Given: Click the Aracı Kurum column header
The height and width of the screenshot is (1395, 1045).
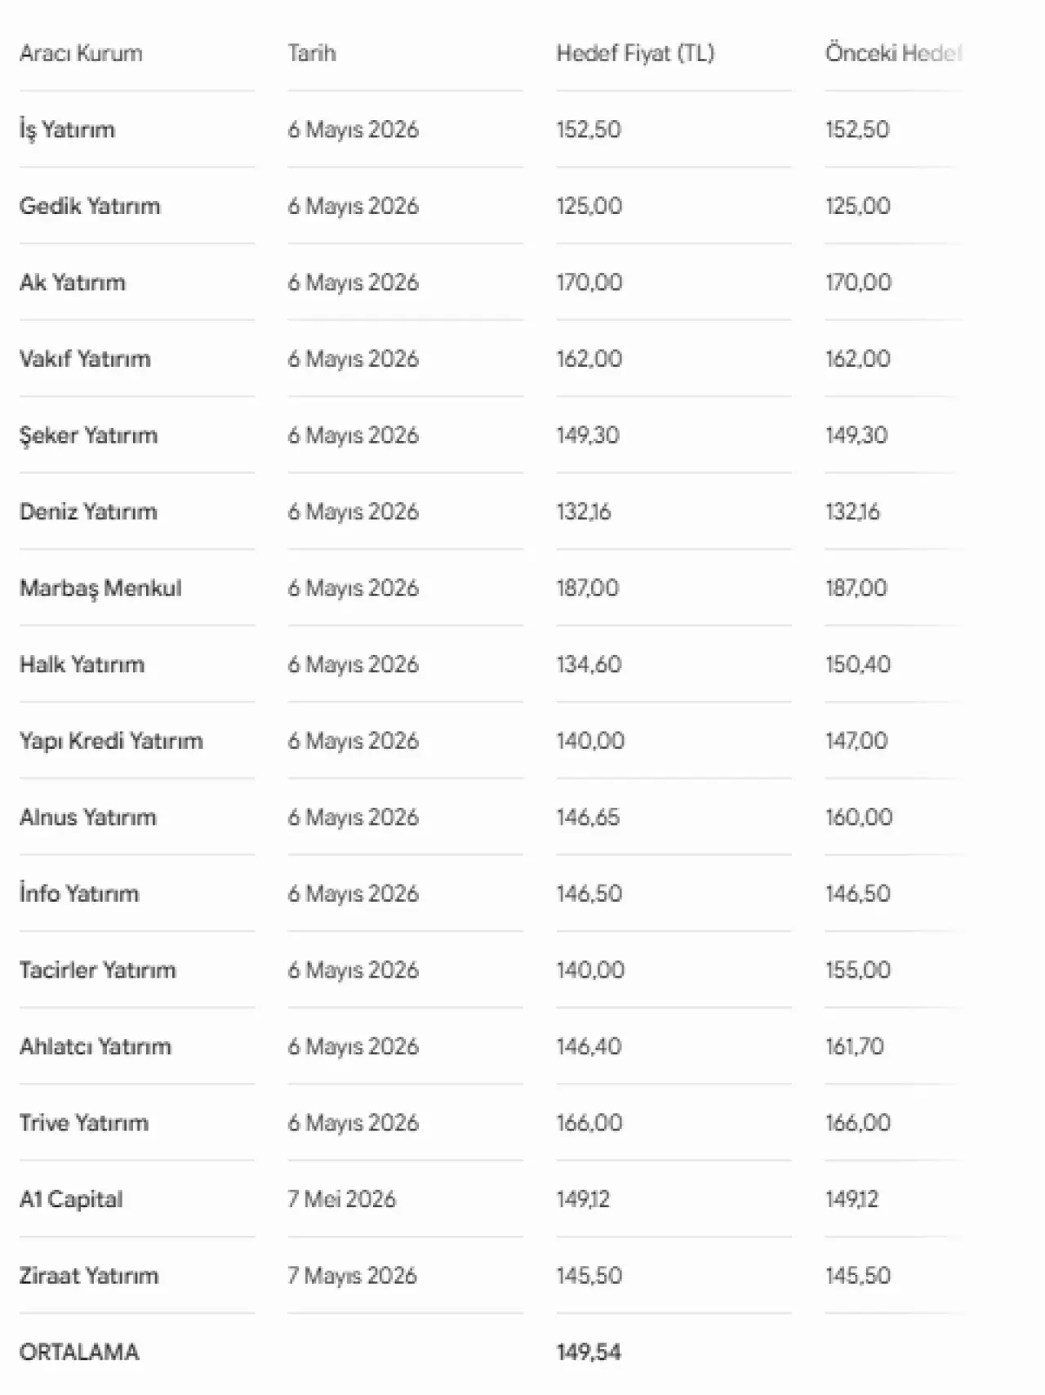Looking at the screenshot, I should [81, 53].
